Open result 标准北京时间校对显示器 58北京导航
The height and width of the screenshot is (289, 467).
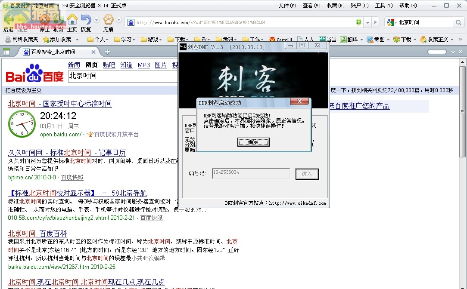78,193
